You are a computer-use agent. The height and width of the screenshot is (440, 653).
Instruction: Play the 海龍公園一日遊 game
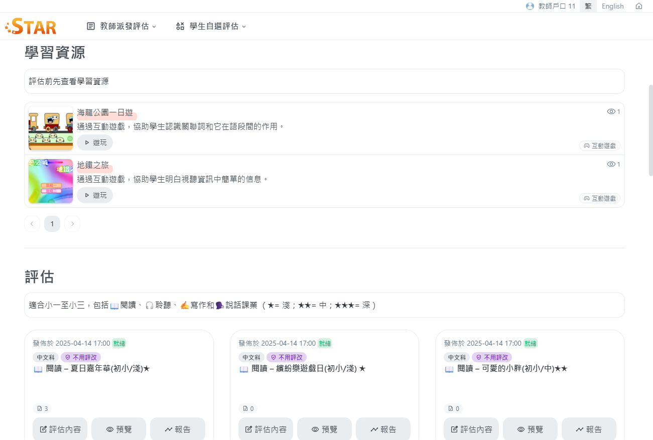click(x=95, y=142)
